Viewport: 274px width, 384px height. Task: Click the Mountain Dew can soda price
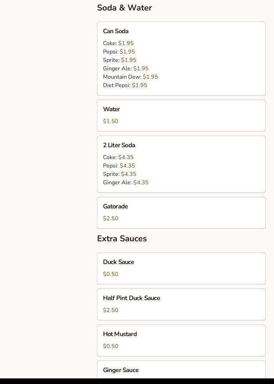click(x=150, y=77)
